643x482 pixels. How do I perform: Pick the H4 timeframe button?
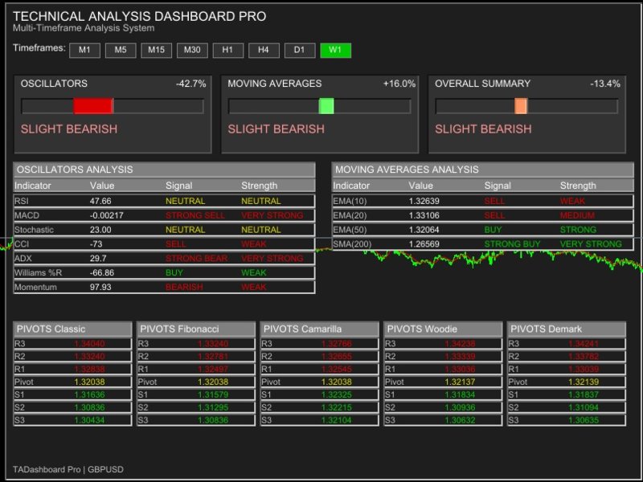tap(264, 51)
